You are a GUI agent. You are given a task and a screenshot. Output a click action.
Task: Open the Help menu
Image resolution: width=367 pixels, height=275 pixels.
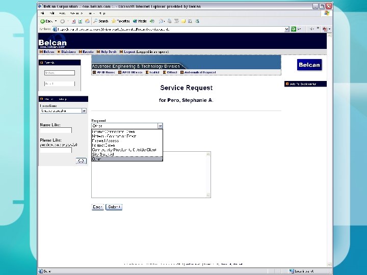click(x=102, y=13)
